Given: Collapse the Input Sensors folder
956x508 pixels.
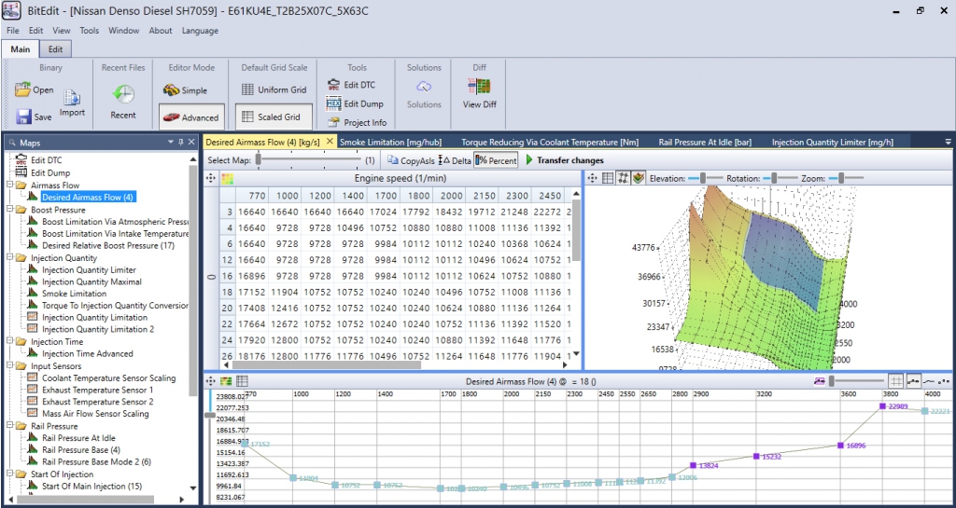Looking at the screenshot, I should tap(10, 366).
